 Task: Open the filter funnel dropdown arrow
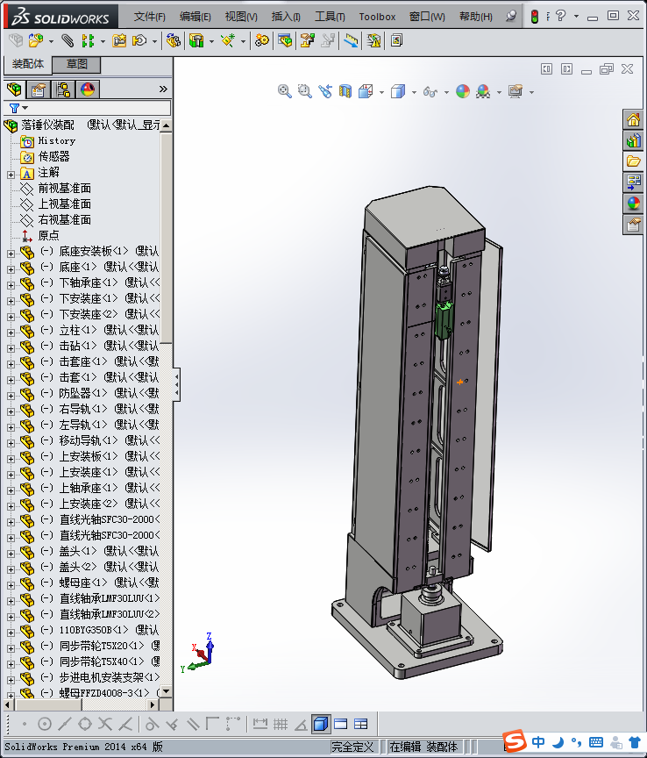(x=25, y=108)
